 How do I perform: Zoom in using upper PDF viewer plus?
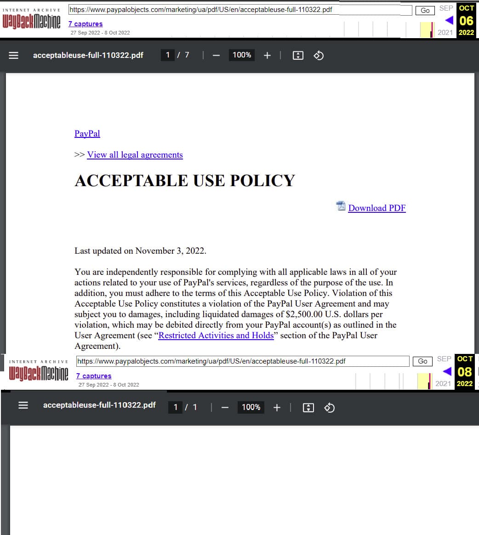tap(267, 55)
